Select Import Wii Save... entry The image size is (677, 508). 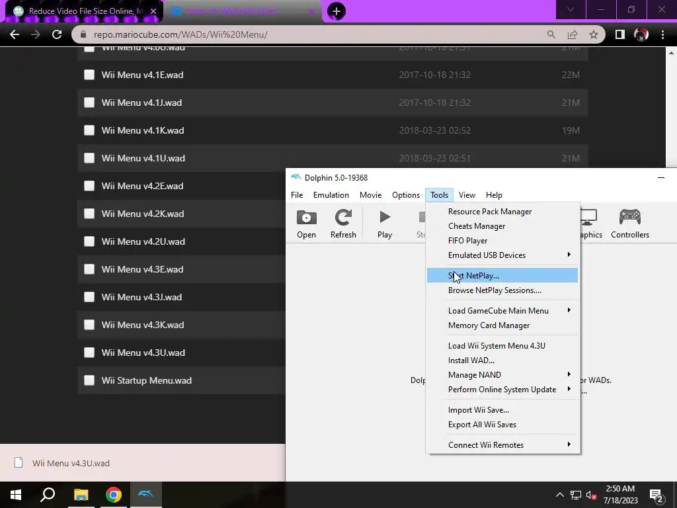coord(502,409)
